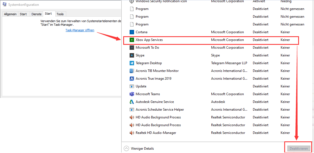Viewport: 314px width, 153px height.
Task: Click Deaktiviert status in Skype row
Action: (261, 55)
